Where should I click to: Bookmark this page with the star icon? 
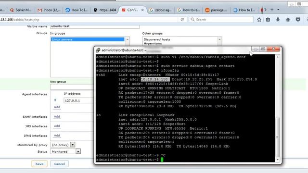pyautogui.click(x=259, y=20)
